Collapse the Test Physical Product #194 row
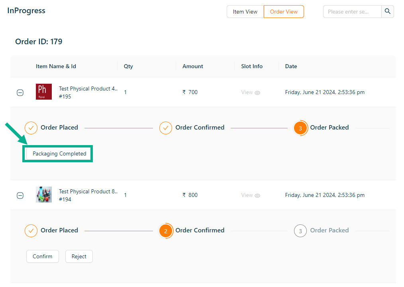 (x=20, y=196)
